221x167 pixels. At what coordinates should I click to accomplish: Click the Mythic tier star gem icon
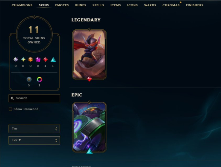pyautogui.click(x=23, y=60)
